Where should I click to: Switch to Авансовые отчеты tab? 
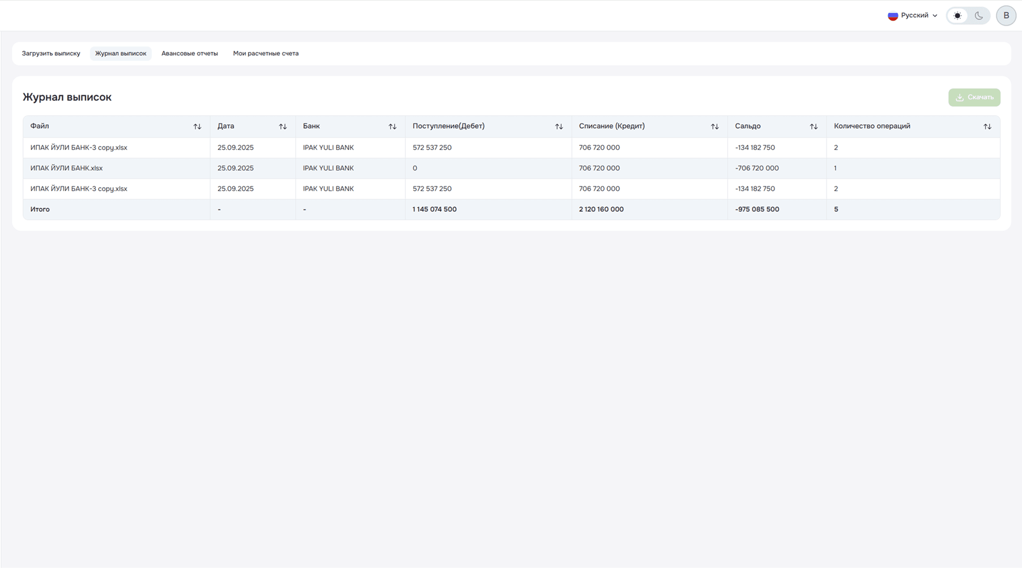(189, 53)
